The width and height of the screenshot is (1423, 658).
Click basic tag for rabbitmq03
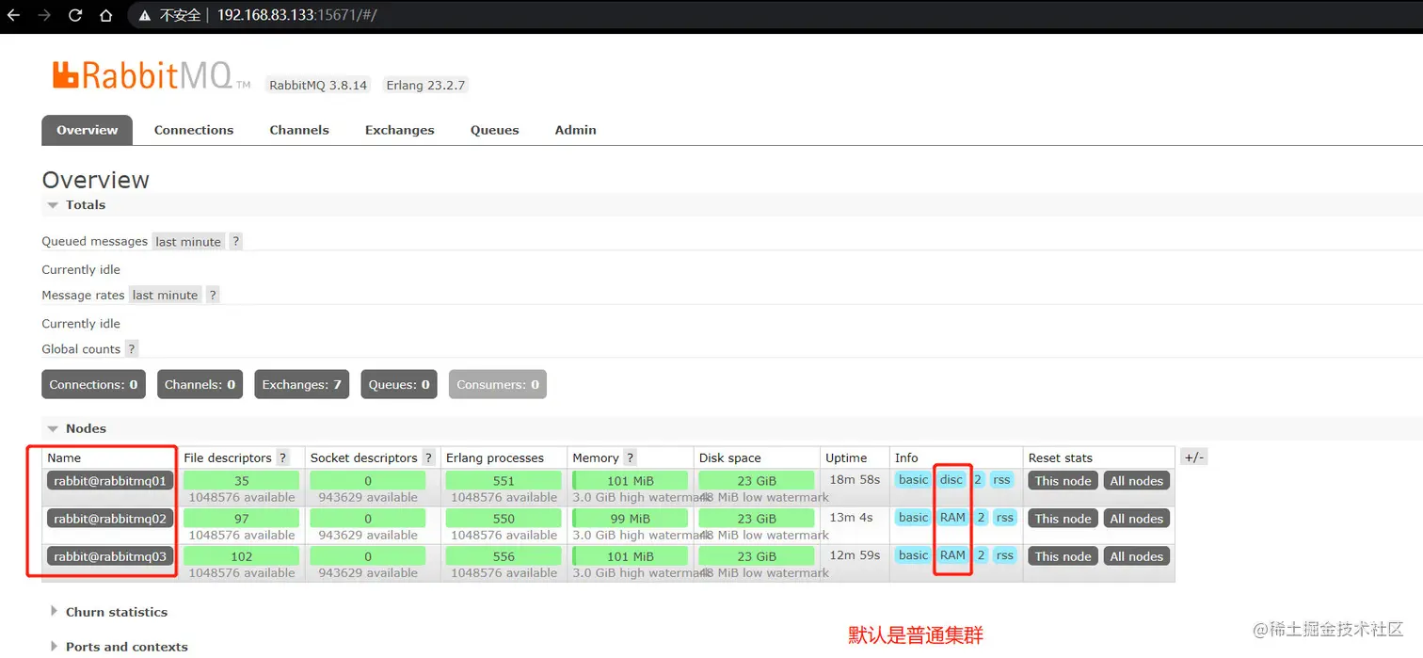pos(913,555)
